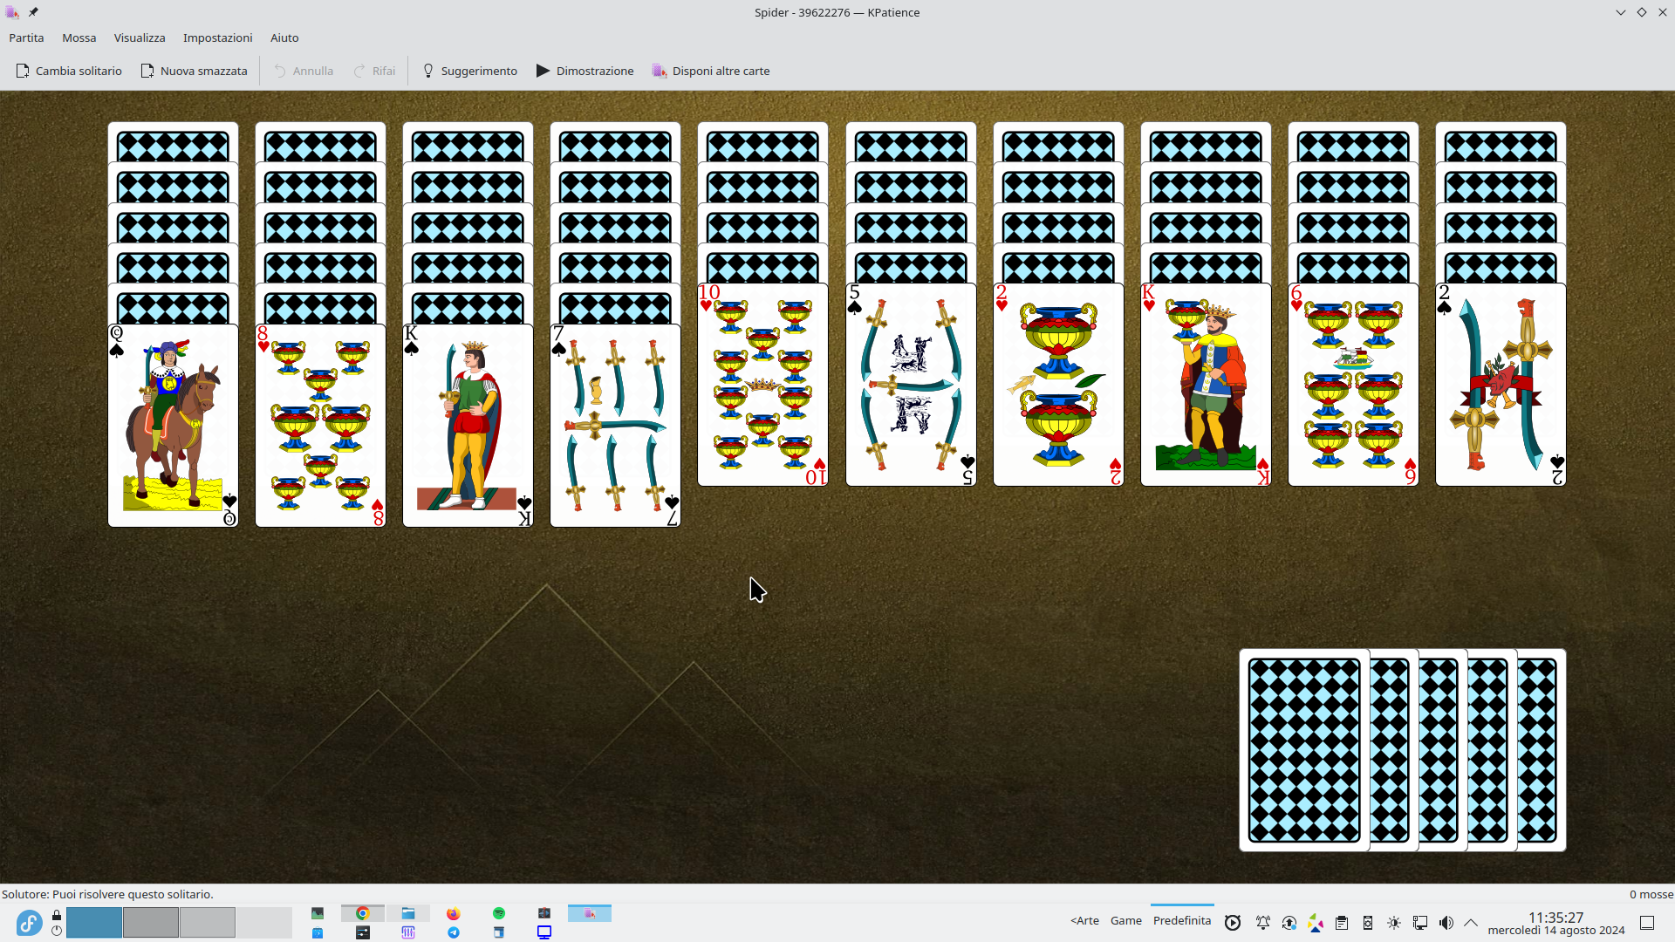Select the King of hearts card
The width and height of the screenshot is (1675, 942).
click(x=1206, y=385)
